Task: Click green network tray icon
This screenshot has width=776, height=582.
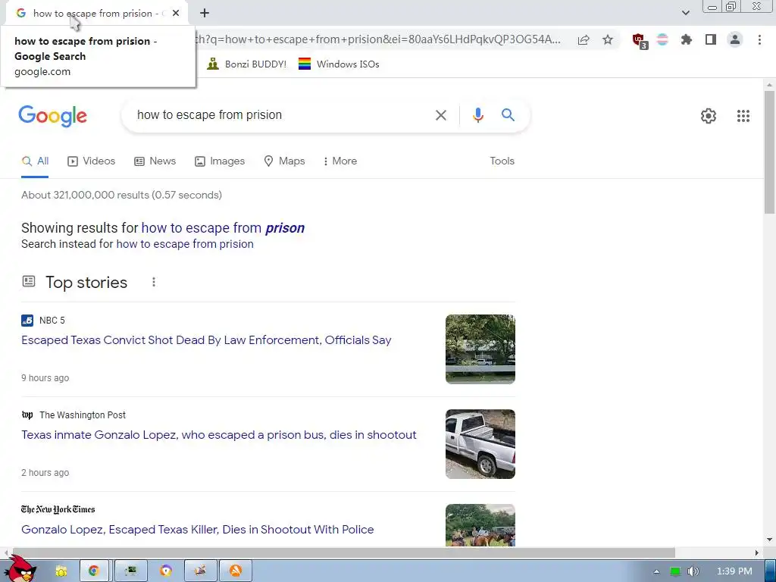Action: click(x=674, y=571)
